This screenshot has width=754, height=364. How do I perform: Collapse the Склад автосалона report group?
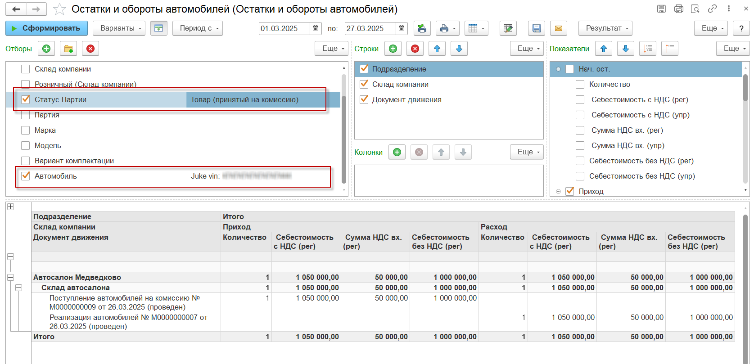[x=19, y=288]
